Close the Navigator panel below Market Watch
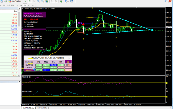 19,82
